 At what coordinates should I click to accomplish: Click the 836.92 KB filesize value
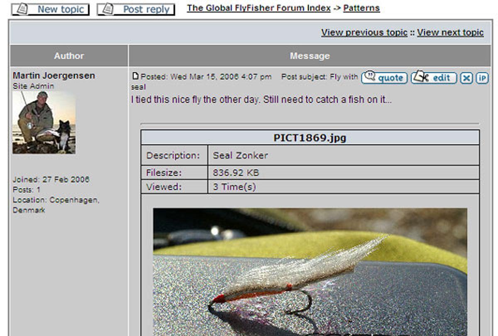236,173
